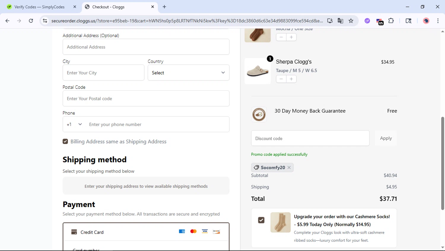The height and width of the screenshot is (251, 445).
Task: Click the Subtotal value $40.94
Action: (x=390, y=175)
